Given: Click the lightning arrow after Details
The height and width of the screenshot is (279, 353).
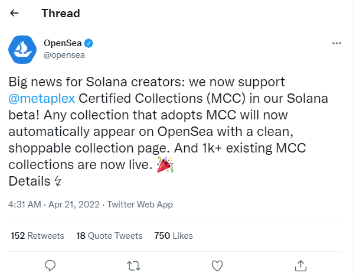Looking at the screenshot, I should pos(58,181).
